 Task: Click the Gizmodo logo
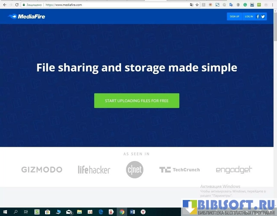tap(42, 170)
